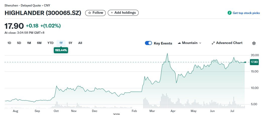Select the 5Y time range

[71, 43]
